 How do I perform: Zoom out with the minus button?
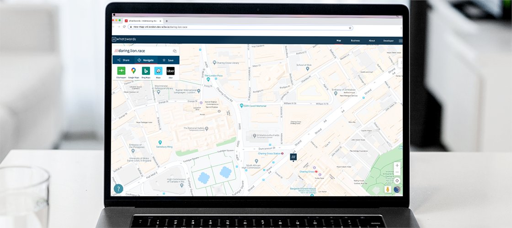397,172
